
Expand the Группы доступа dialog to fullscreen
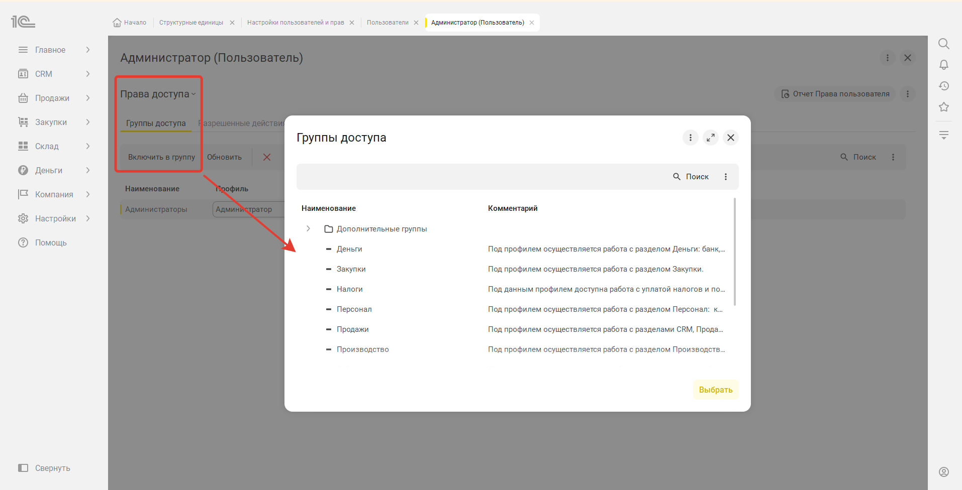[x=711, y=138]
